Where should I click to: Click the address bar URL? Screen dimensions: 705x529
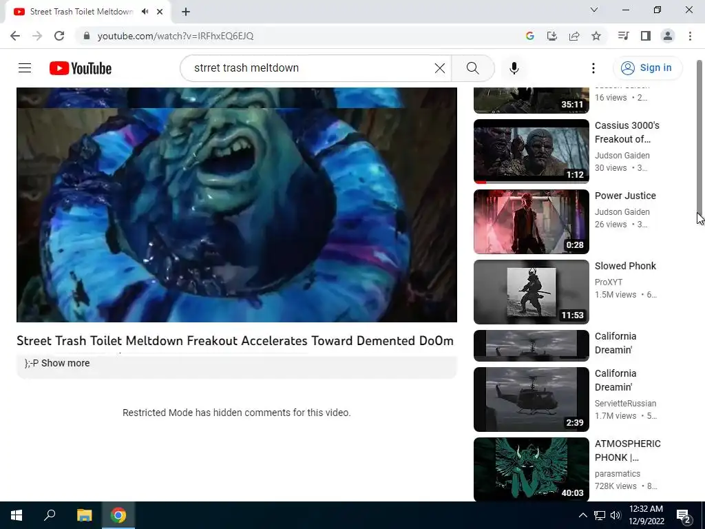coord(176,36)
